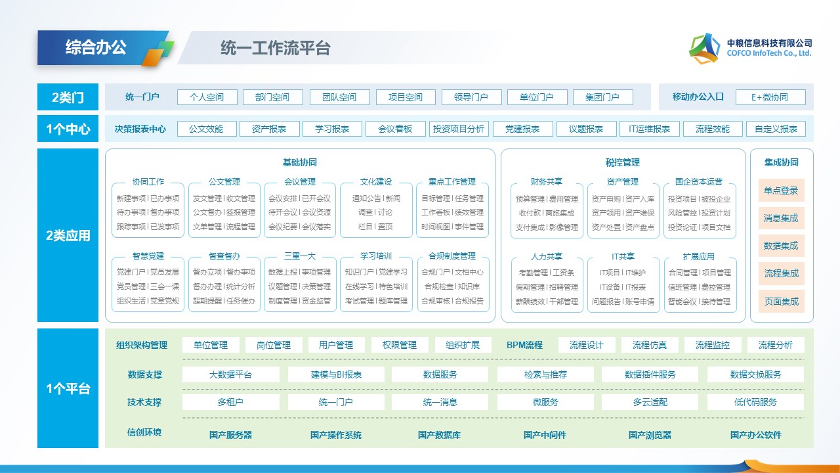Click the 协同工作 group heading
Image resolution: width=840 pixels, height=473 pixels.
coord(148,182)
